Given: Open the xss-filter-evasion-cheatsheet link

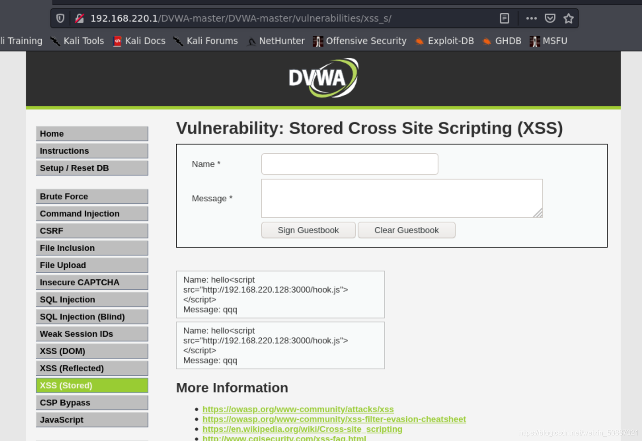Looking at the screenshot, I should (x=334, y=419).
